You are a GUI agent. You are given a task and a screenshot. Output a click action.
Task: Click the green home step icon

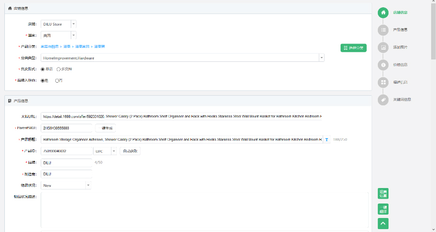tap(383, 13)
